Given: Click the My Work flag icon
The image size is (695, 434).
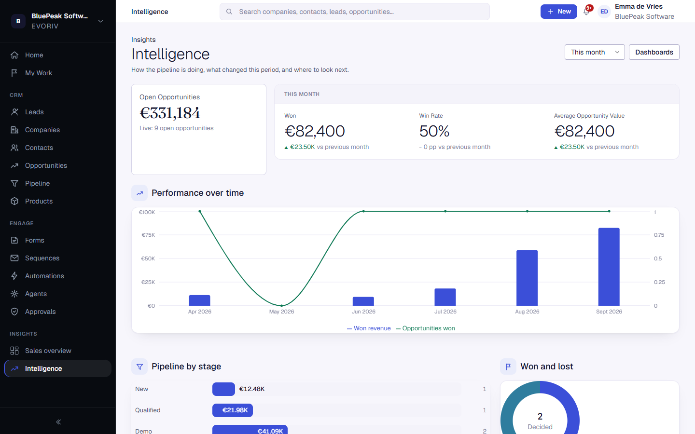Looking at the screenshot, I should click(14, 73).
